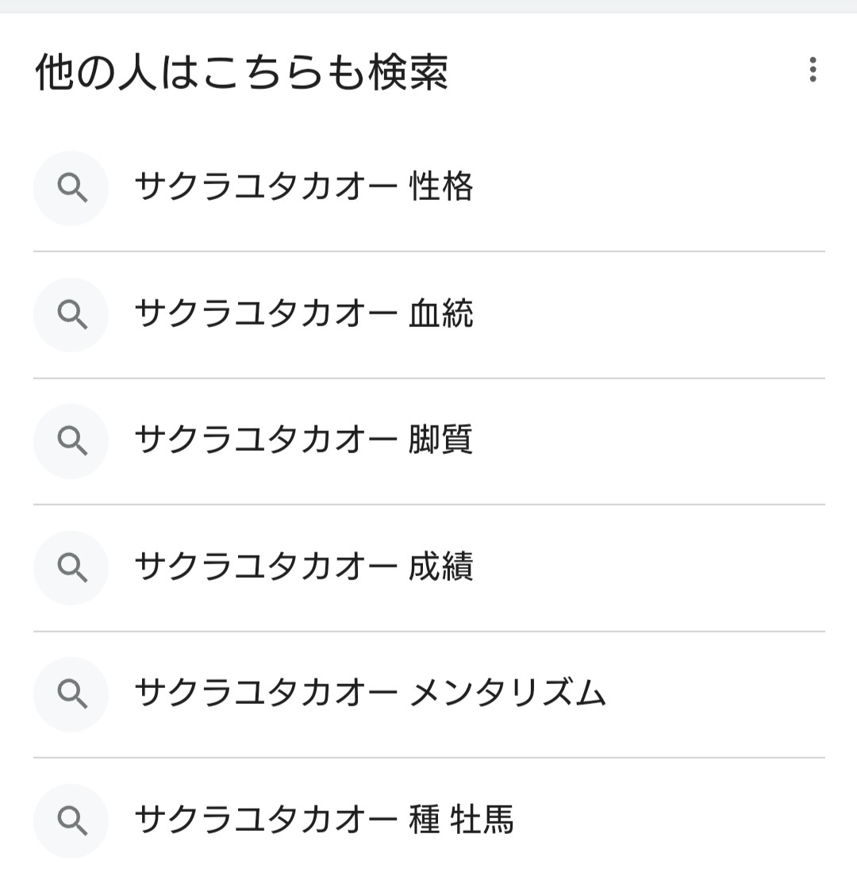Open the サクラユタカオー 血統 related search
857x880 pixels.
(429, 315)
